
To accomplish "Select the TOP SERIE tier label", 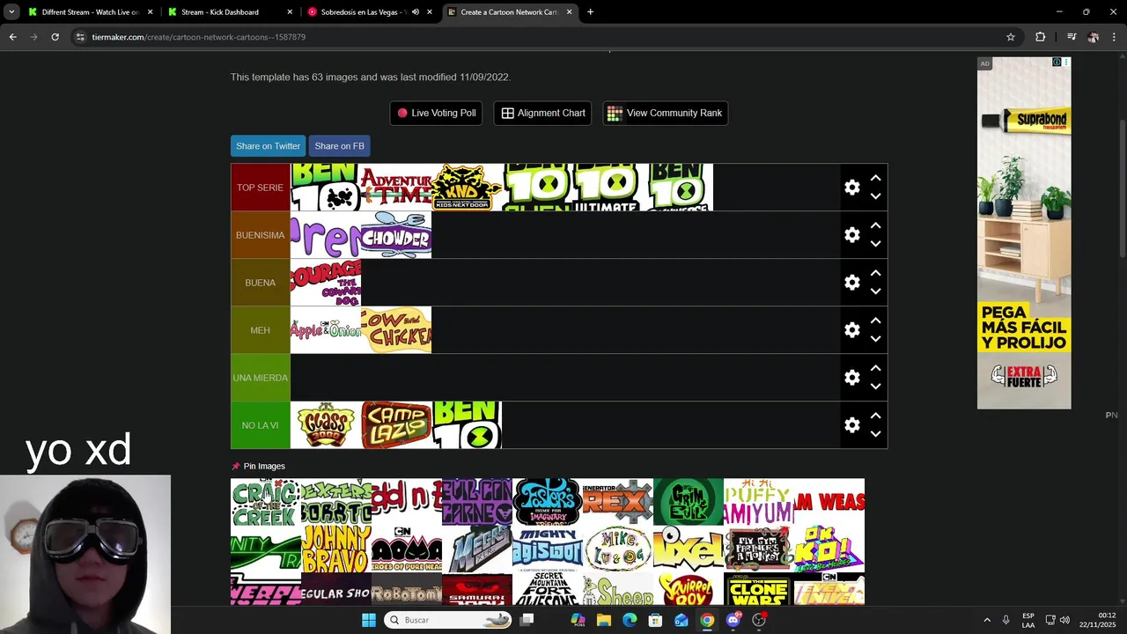I will point(261,188).
